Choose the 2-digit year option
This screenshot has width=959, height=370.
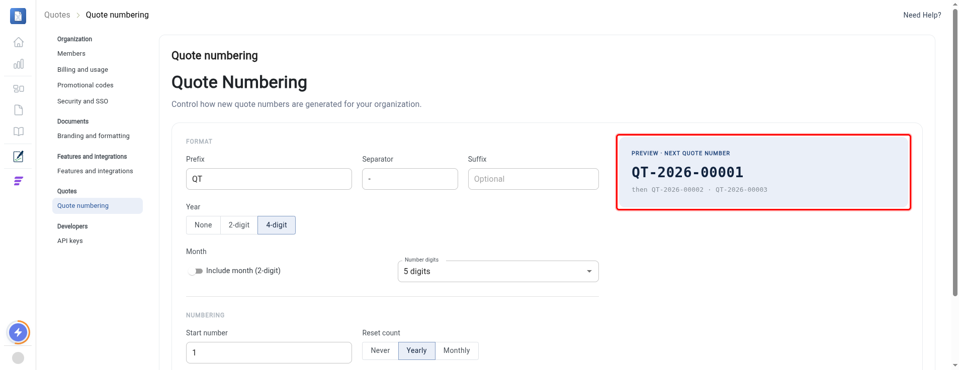coord(239,225)
